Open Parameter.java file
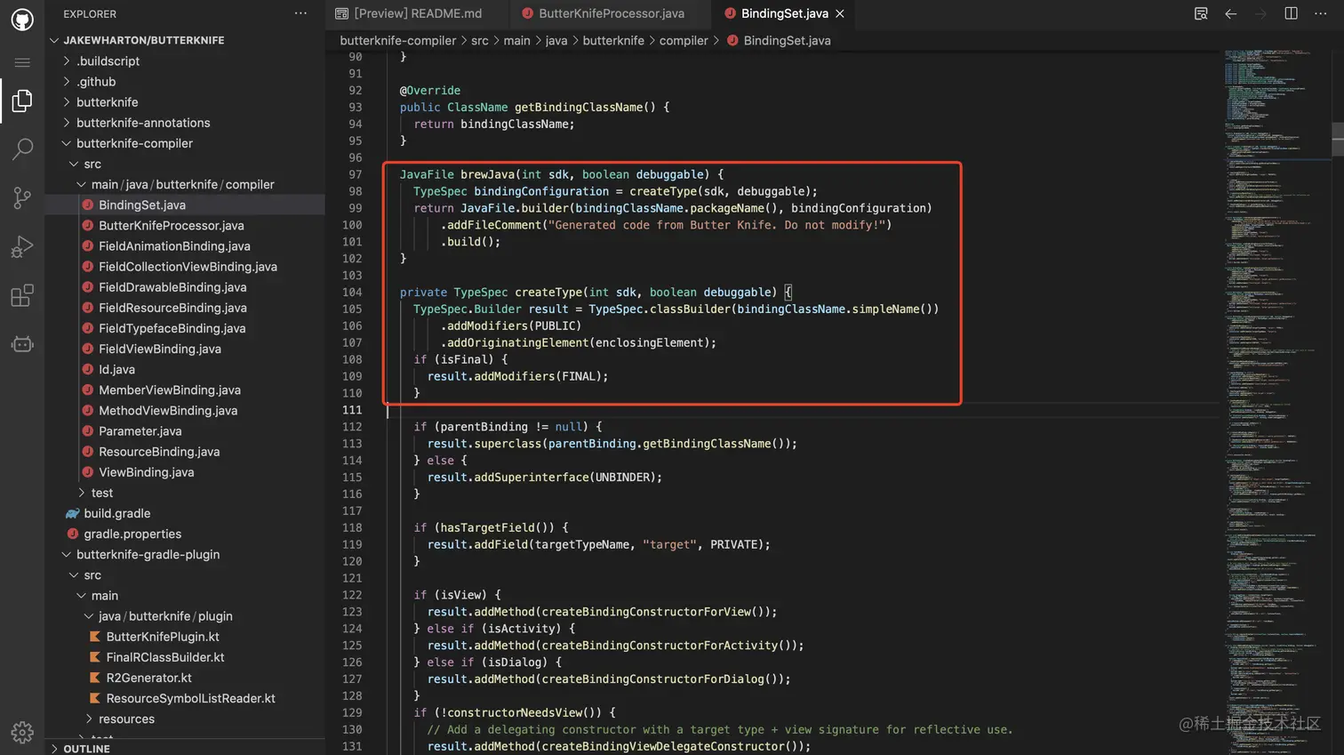Screen dimensions: 1344x755 (x=185, y=430)
